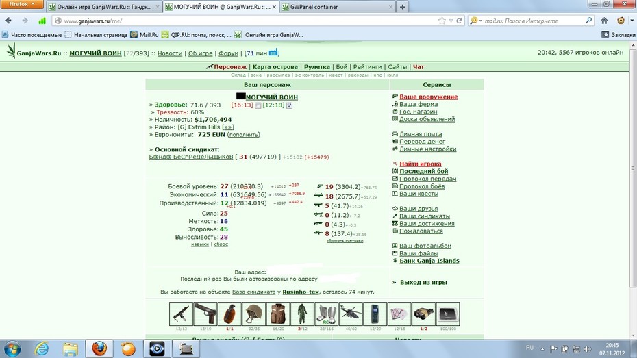Screen dimensions: 637x358
Task: Open the helmet inventory item
Action: tap(254, 314)
